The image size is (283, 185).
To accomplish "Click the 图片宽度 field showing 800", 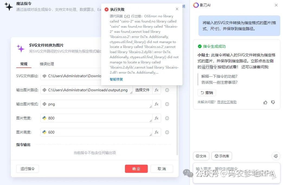I will (97, 118).
